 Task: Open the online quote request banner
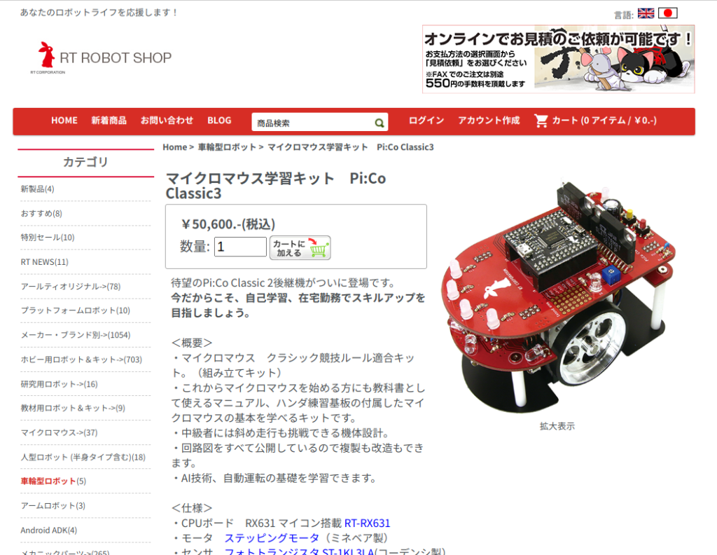coord(558,59)
